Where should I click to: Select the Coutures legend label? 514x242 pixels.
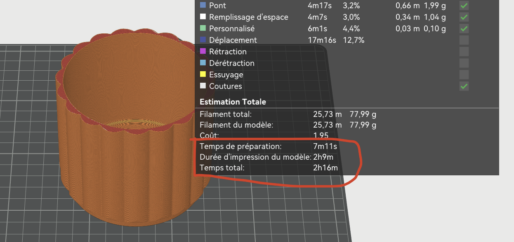[226, 86]
